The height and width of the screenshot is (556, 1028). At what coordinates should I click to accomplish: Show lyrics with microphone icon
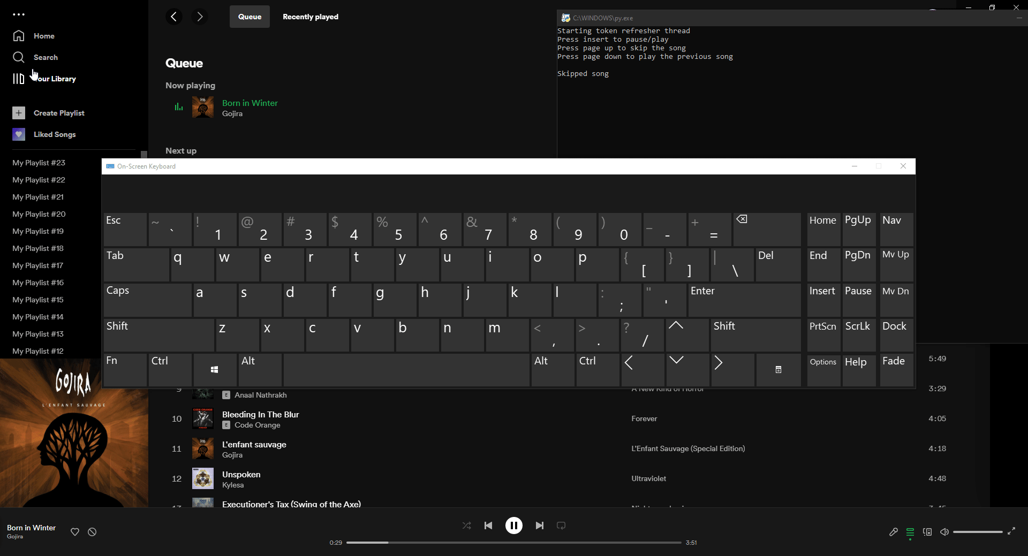click(x=893, y=532)
